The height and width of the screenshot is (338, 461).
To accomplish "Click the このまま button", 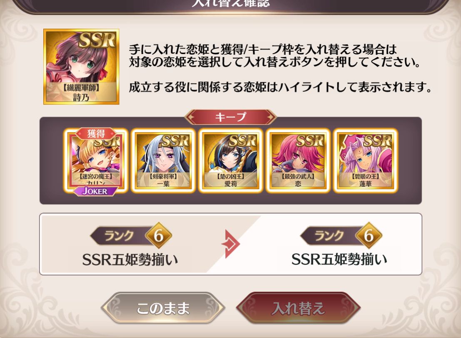I will [163, 308].
